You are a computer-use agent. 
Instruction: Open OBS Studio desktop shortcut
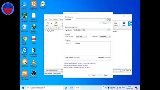tap(34, 74)
